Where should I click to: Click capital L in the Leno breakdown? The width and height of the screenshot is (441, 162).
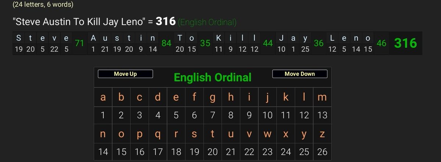tap(332, 38)
